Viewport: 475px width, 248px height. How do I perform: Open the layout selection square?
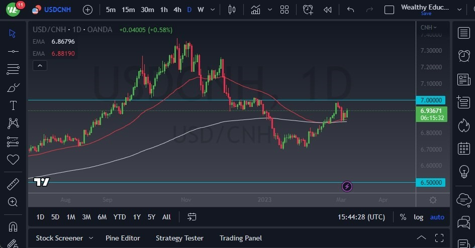pyautogui.click(x=389, y=10)
